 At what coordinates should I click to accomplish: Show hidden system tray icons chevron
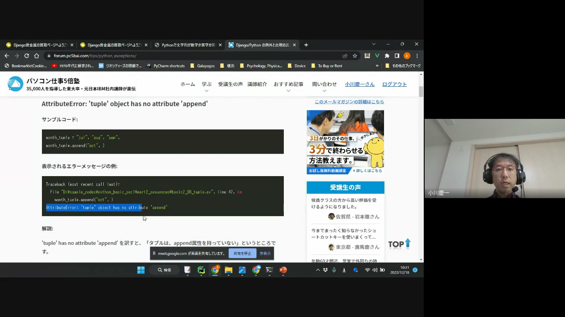317,270
